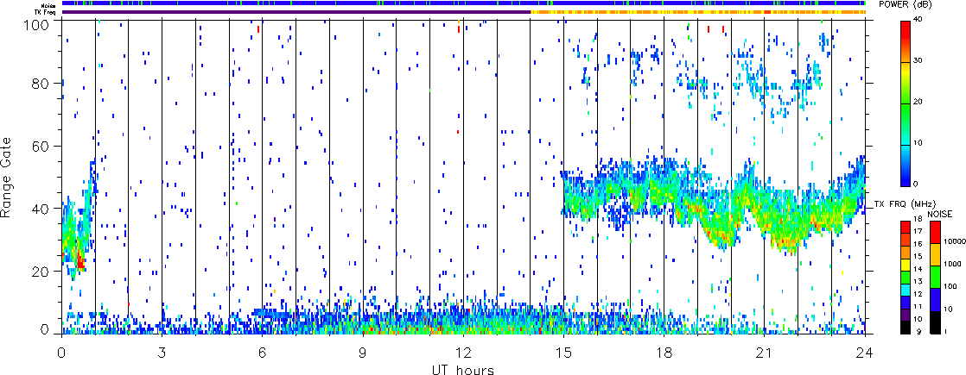Click the 'POWER (dB)' legend title

[906, 5]
